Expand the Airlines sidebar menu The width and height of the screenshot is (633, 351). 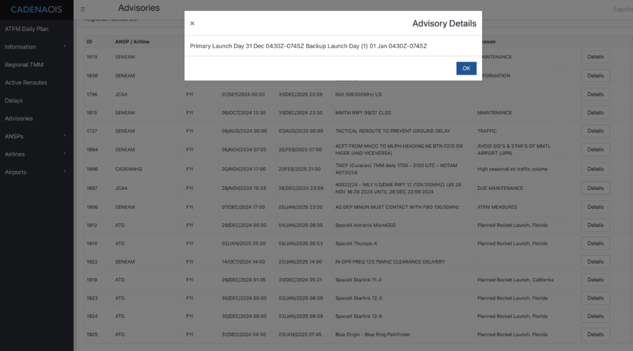(x=36, y=154)
